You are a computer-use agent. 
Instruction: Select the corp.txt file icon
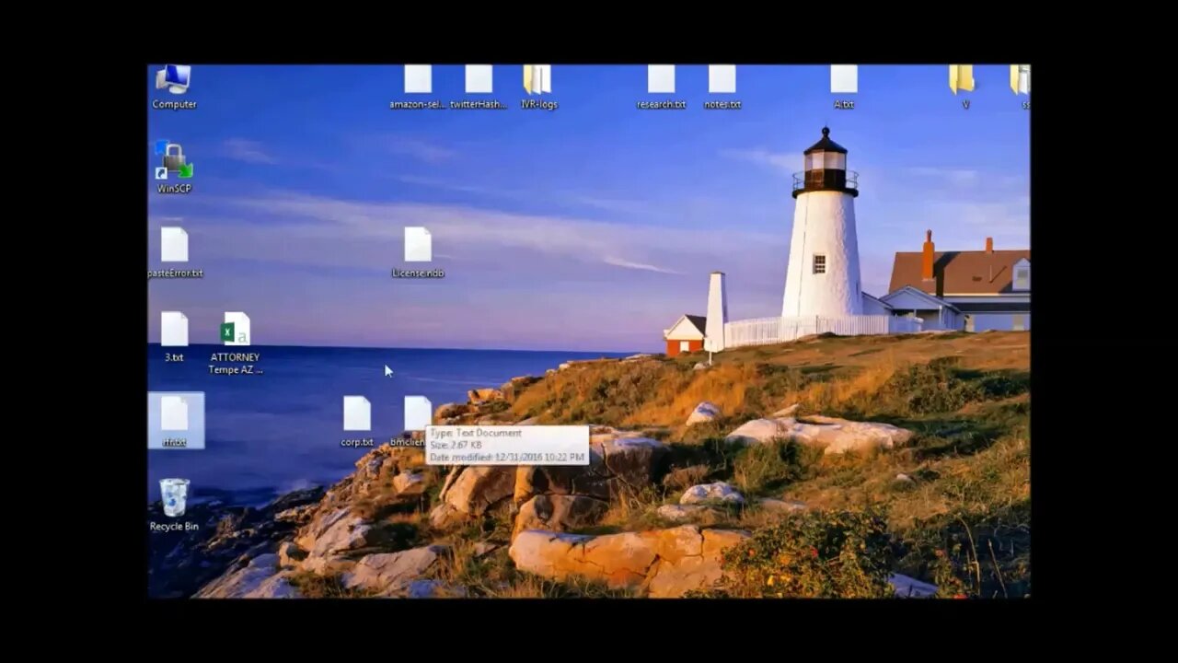357,421
